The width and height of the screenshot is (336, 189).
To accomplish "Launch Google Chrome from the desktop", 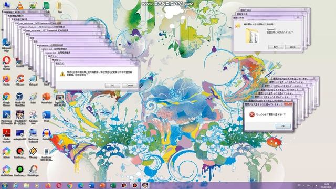I will click(x=6, y=99).
